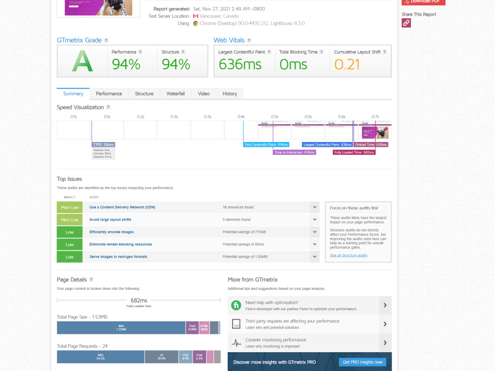Open the Consider monitoring performance arrow
495x371 pixels.
coord(385,343)
